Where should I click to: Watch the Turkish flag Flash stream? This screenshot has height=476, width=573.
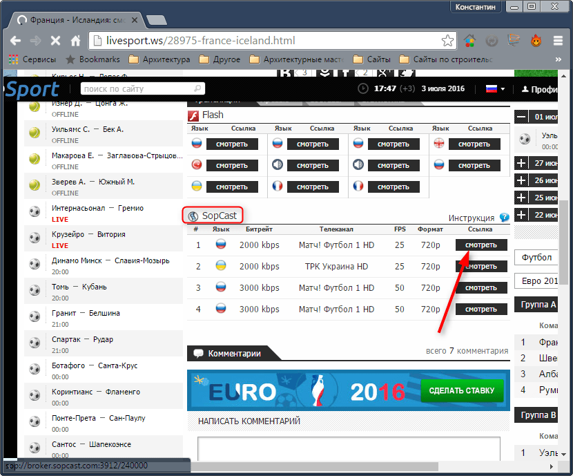[232, 165]
